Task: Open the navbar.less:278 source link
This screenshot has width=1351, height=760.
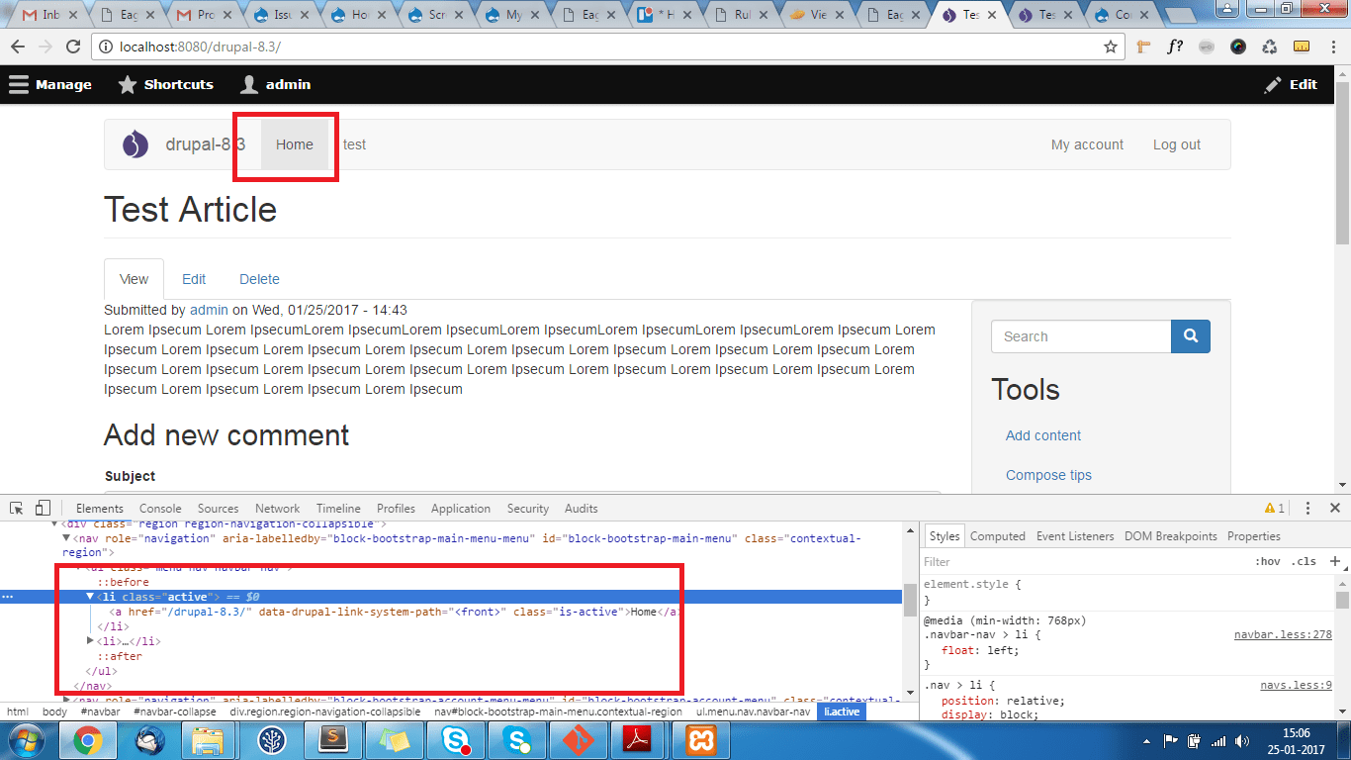Action: pyautogui.click(x=1283, y=635)
